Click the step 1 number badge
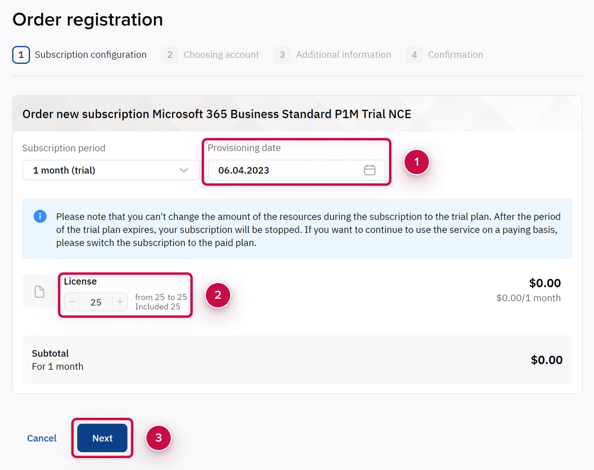Image resolution: width=594 pixels, height=470 pixels. coord(21,55)
